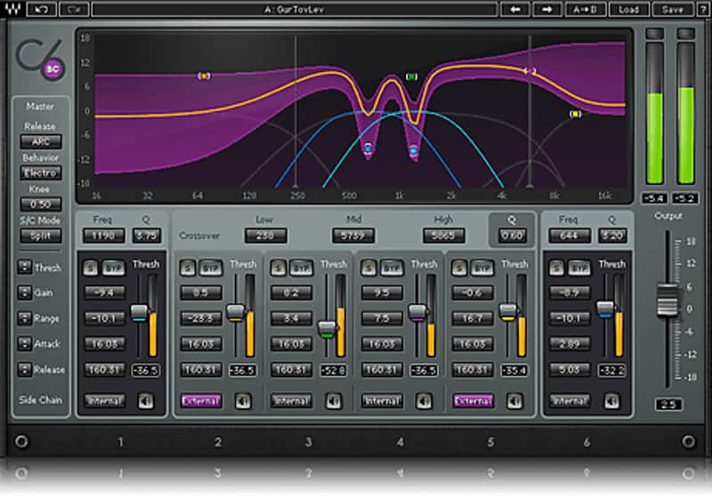Solo the band with gain 8.5
This screenshot has height=496, width=712.
[x=187, y=268]
